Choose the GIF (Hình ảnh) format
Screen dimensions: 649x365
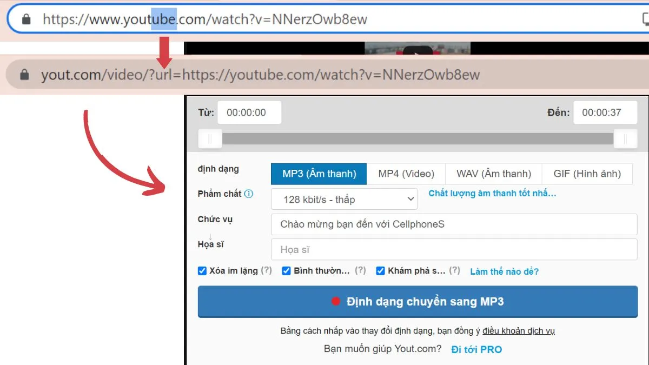click(587, 174)
